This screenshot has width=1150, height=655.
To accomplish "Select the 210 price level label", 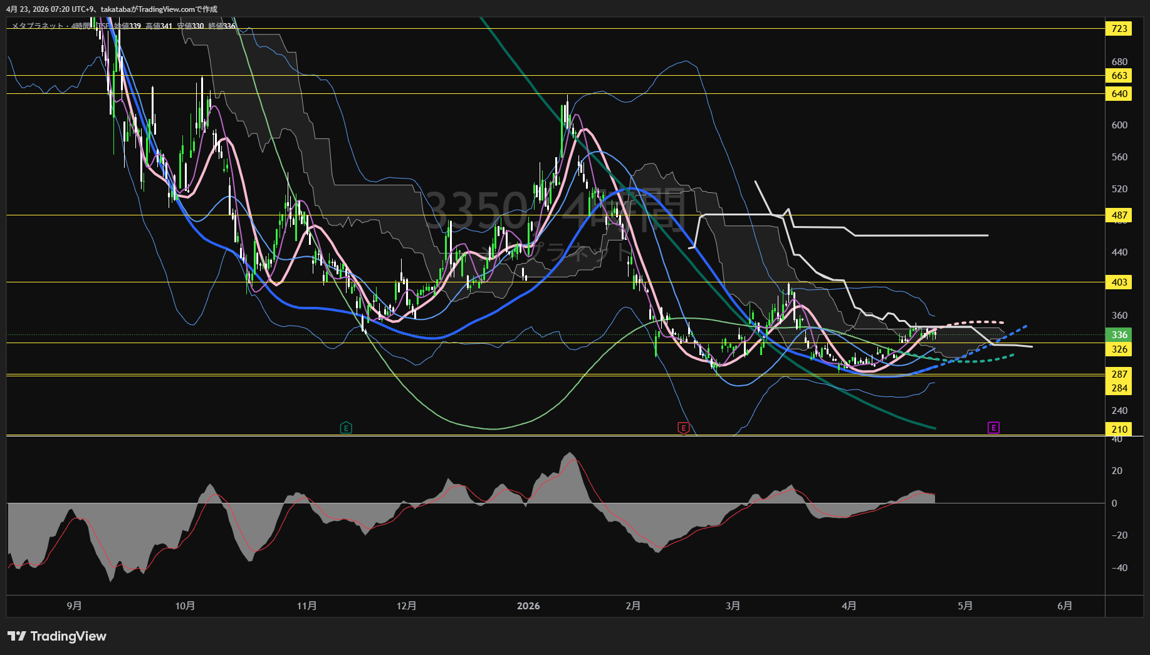I will (x=1119, y=430).
